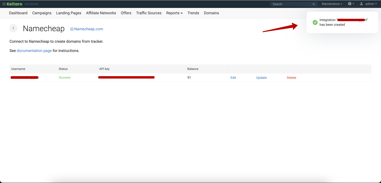Click the Keitaro logo

15,4
